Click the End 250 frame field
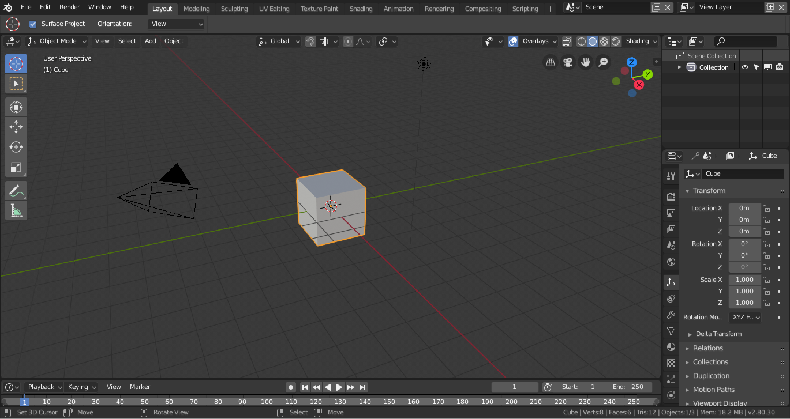The height and width of the screenshot is (419, 790). click(628, 387)
